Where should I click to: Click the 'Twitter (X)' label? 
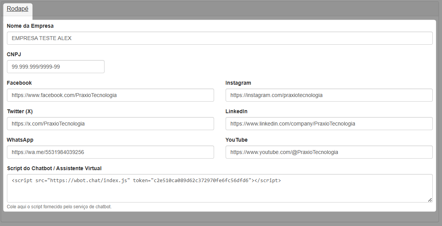pos(20,112)
